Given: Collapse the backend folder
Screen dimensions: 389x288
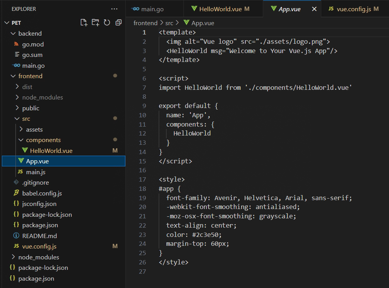Looking at the screenshot, I should [x=13, y=34].
